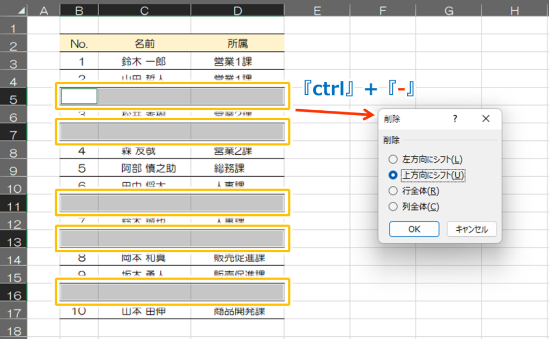This screenshot has height=339, width=549.
Task: Choose 行全体(R) radio option
Action: (393, 191)
